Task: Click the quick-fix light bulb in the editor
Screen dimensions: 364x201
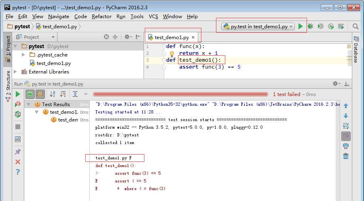Action: [x=172, y=54]
